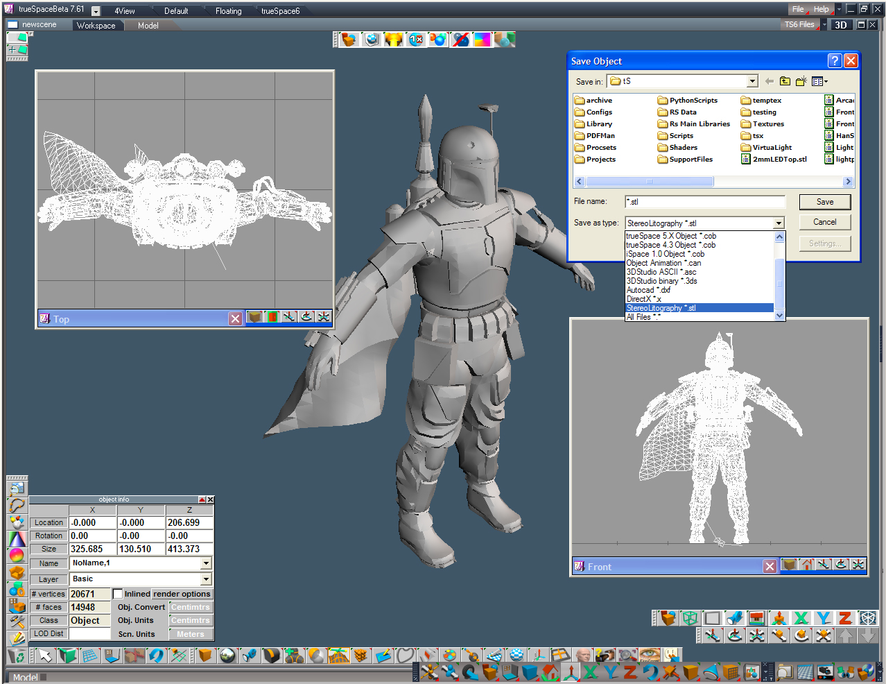
Task: Open the Projects folder
Action: (595, 159)
